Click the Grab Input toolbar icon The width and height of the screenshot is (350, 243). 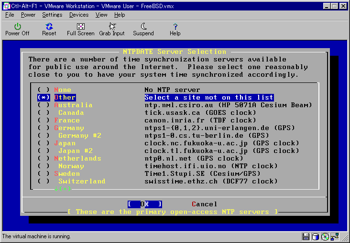tap(112, 27)
